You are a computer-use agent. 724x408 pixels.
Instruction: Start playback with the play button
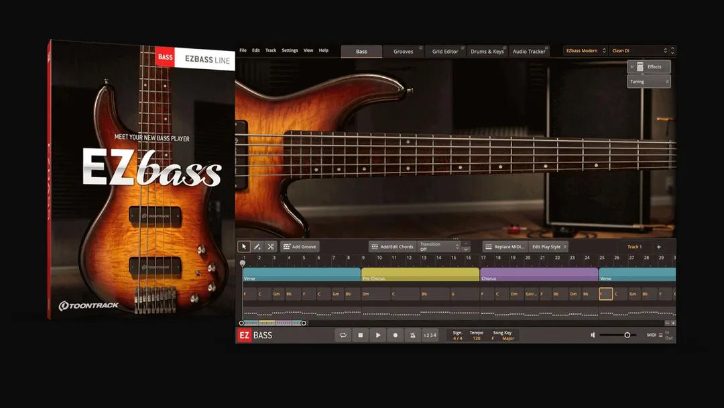377,335
